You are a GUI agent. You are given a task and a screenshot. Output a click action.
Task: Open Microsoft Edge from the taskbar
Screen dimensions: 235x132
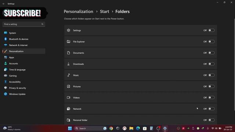(138, 128)
